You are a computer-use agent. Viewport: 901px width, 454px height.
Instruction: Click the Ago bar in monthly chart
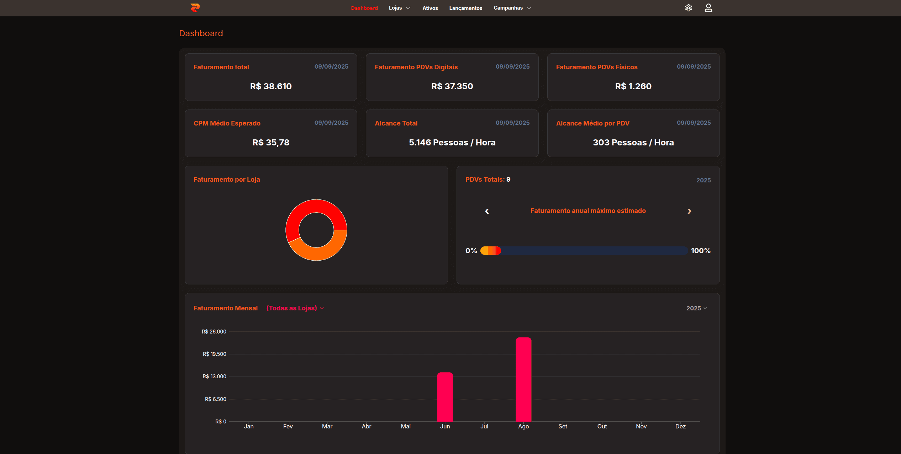click(523, 379)
